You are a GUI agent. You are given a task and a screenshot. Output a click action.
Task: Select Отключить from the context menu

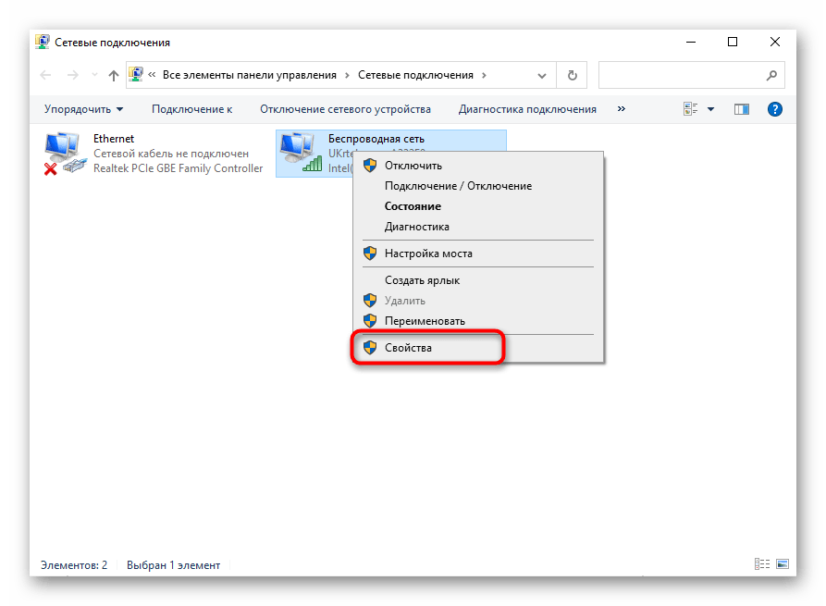413,166
